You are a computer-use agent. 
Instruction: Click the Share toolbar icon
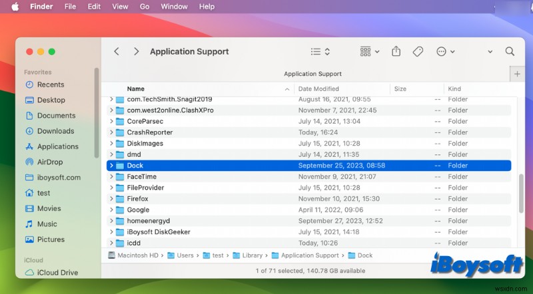click(x=396, y=51)
